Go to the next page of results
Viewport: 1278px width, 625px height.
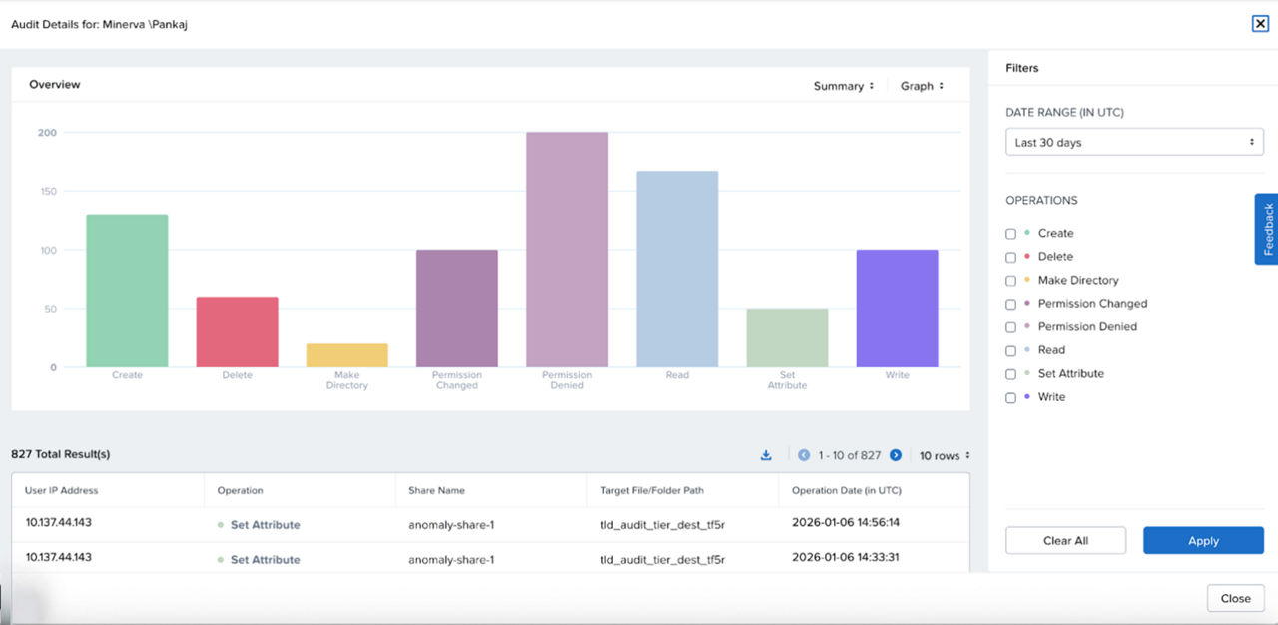click(x=896, y=455)
